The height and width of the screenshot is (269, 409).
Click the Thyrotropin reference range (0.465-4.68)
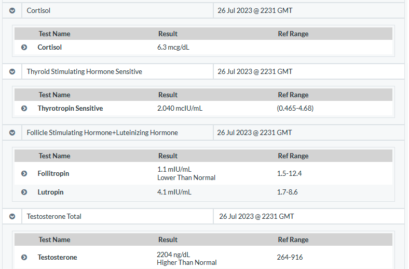tap(295, 109)
